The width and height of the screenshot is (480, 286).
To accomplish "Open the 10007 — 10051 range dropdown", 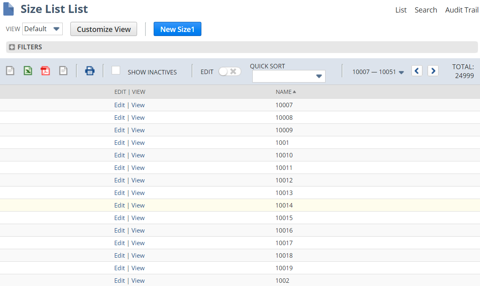I will (x=378, y=72).
